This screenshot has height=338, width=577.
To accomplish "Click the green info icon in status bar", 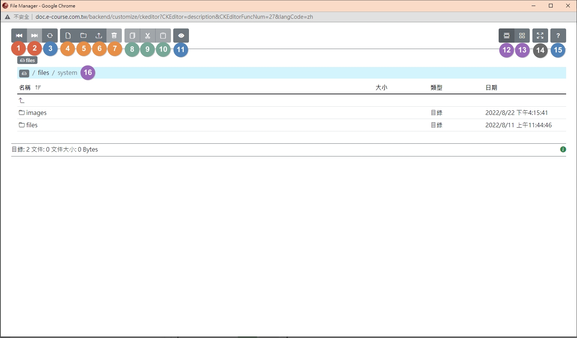I will point(563,149).
